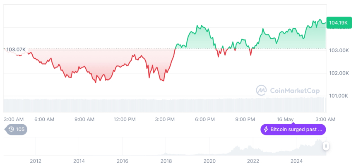Select 2012 on the overview timeline
Image resolution: width=356 pixels, height=166 pixels.
35,161
